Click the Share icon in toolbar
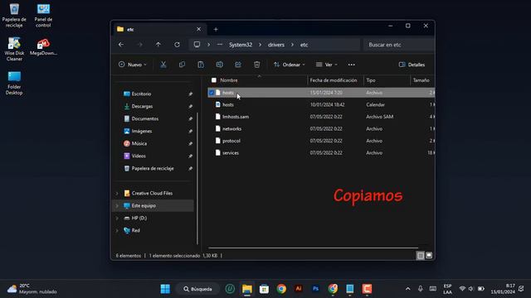The height and width of the screenshot is (298, 531). pos(238,65)
